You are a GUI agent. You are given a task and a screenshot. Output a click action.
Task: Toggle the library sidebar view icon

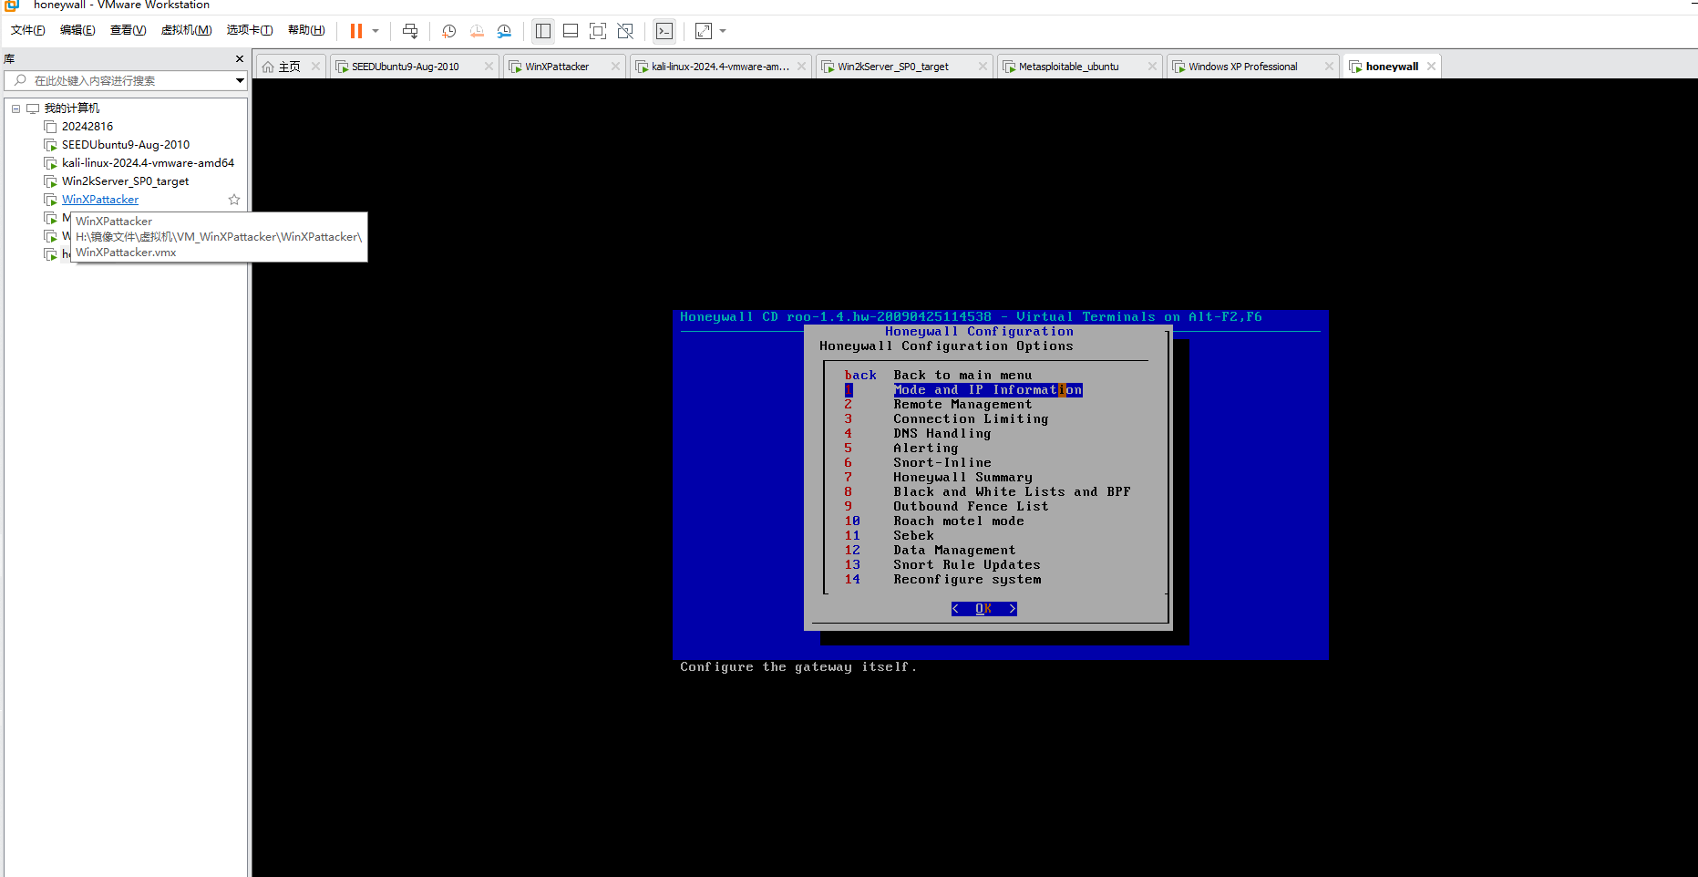click(x=543, y=31)
